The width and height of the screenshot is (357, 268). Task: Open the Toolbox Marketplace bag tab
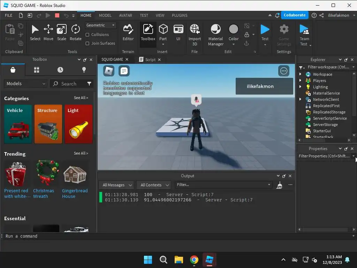point(13,70)
